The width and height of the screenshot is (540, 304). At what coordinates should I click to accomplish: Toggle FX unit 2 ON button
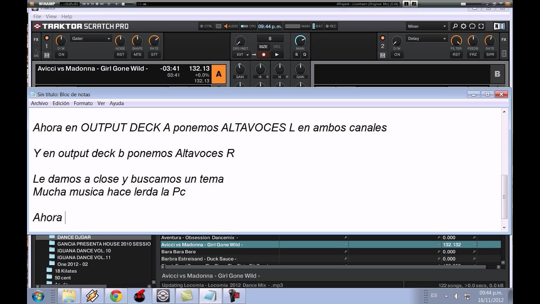397,54
